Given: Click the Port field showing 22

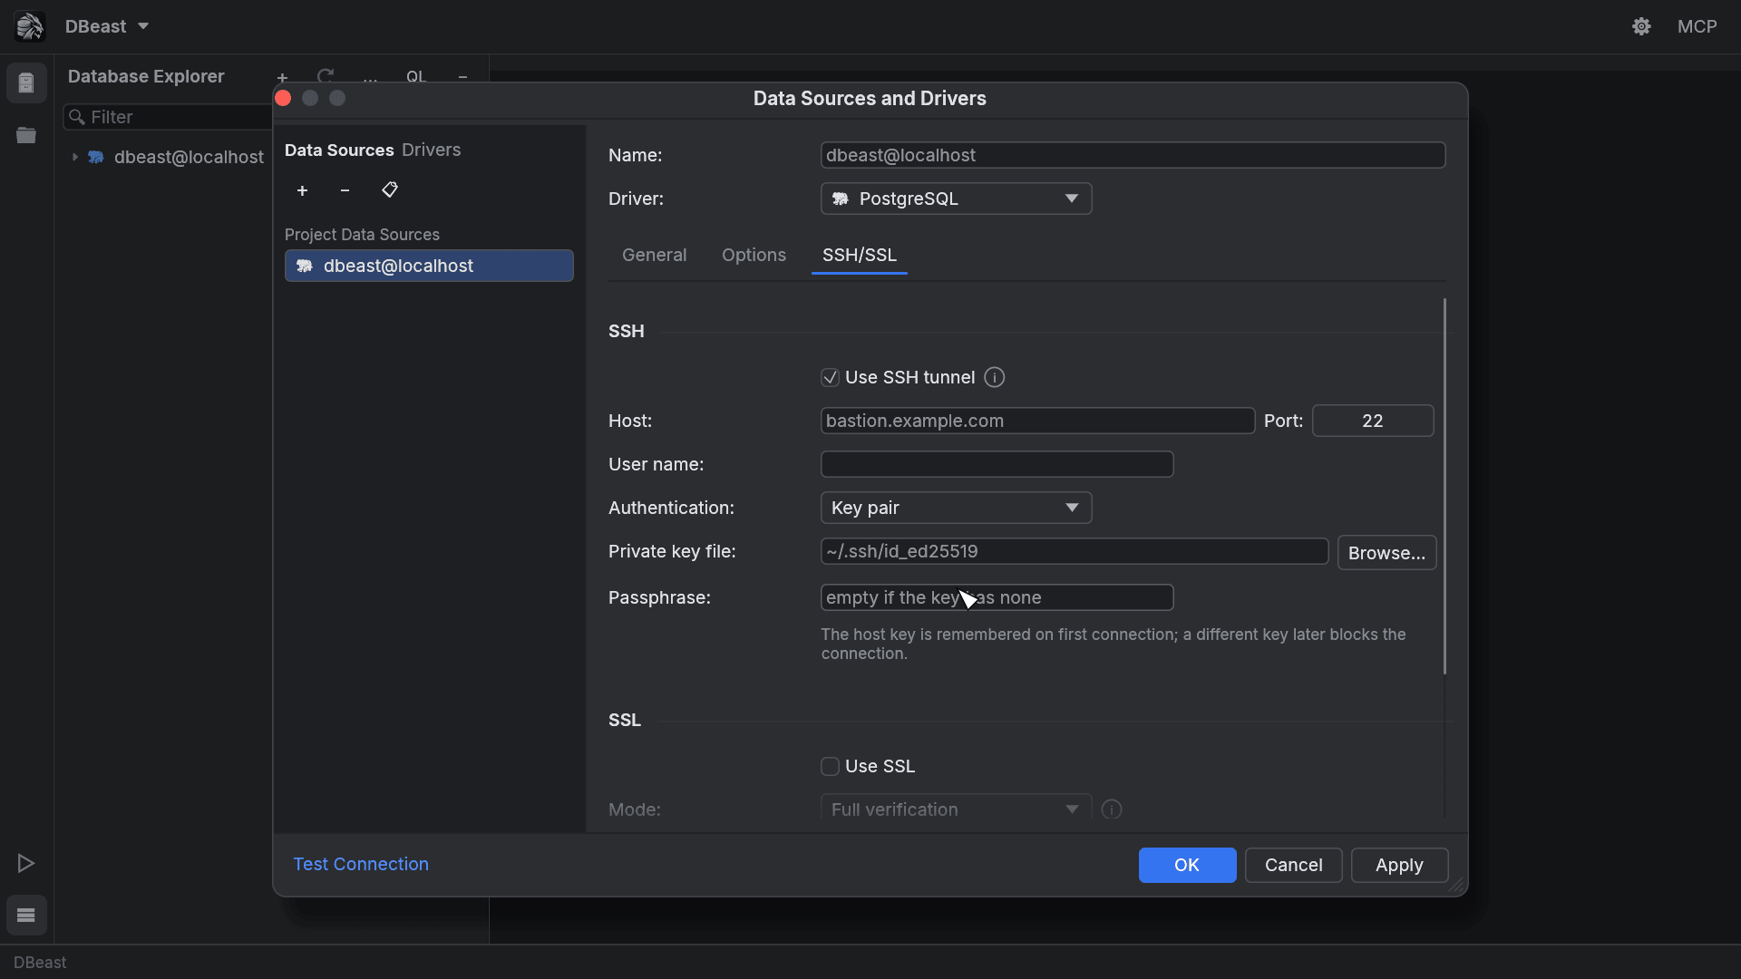Looking at the screenshot, I should [1372, 421].
